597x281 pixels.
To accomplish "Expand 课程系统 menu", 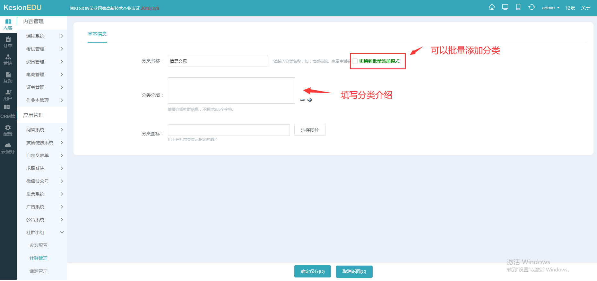I will point(42,36).
